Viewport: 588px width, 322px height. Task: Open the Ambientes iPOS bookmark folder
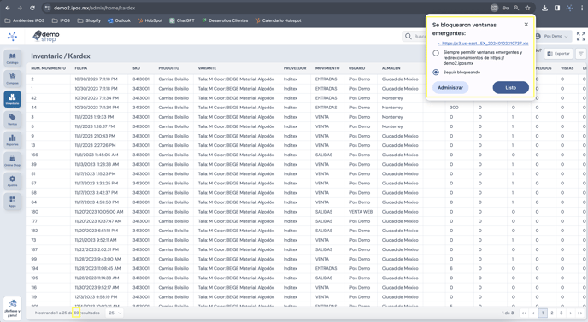point(25,20)
